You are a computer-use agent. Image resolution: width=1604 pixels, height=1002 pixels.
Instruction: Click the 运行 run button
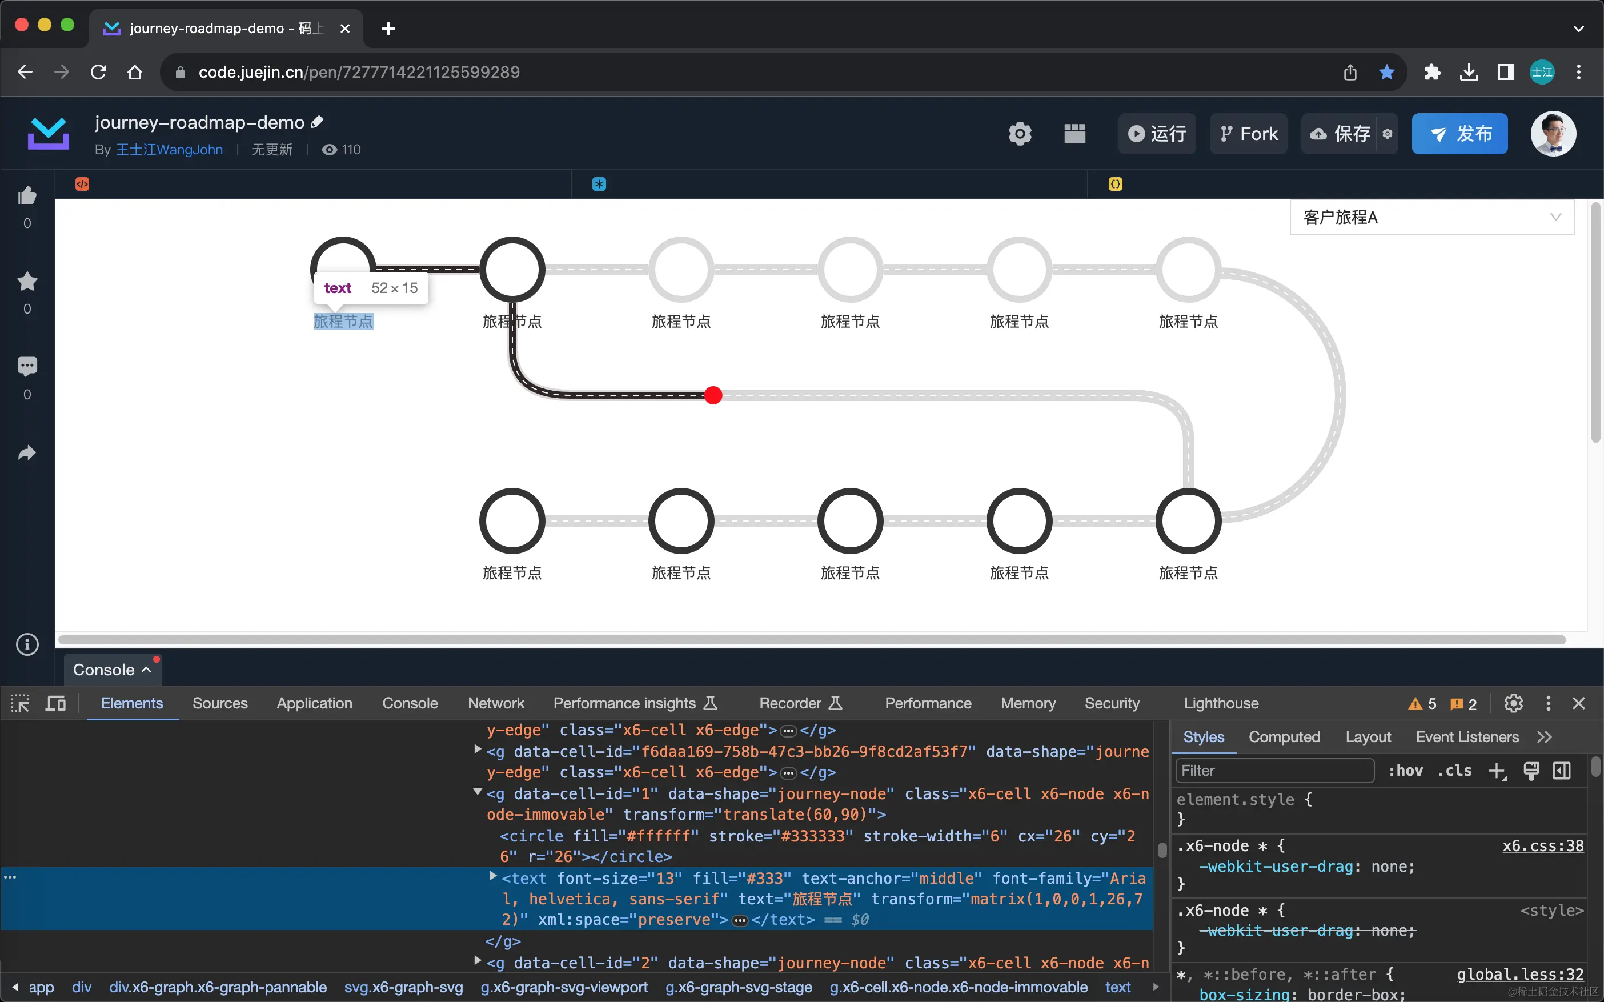[x=1157, y=134]
